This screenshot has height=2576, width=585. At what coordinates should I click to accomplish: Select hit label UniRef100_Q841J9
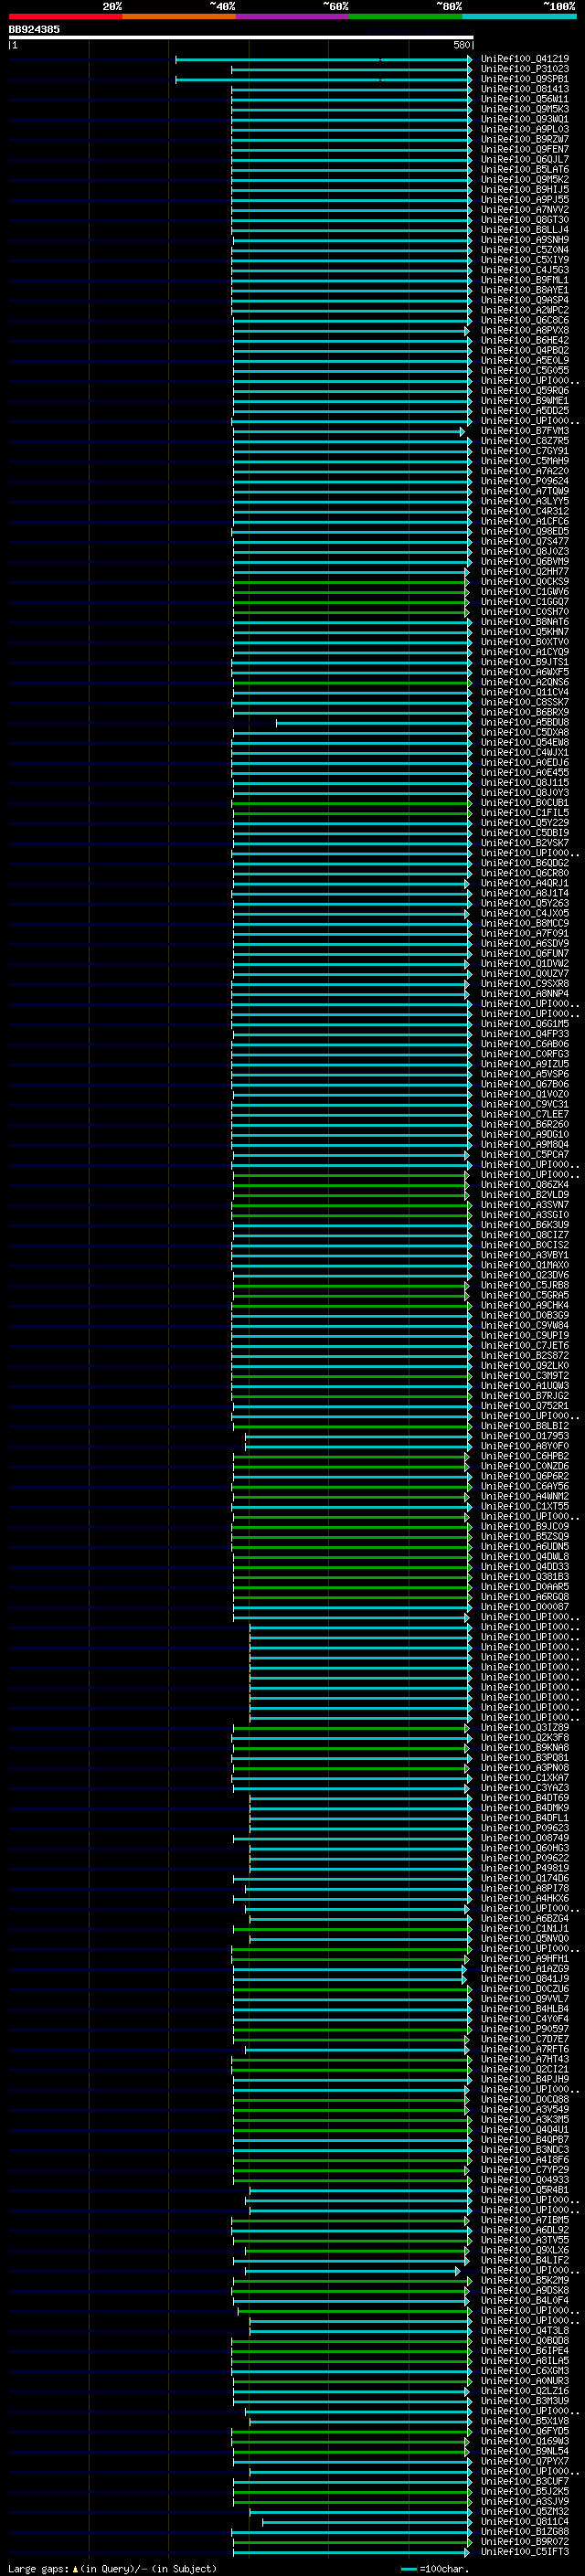524,1978
